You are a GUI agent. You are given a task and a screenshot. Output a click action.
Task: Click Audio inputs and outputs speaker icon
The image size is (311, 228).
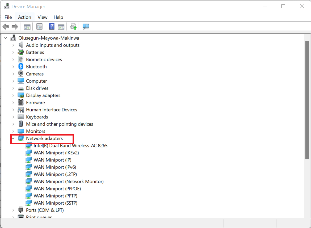click(x=21, y=45)
